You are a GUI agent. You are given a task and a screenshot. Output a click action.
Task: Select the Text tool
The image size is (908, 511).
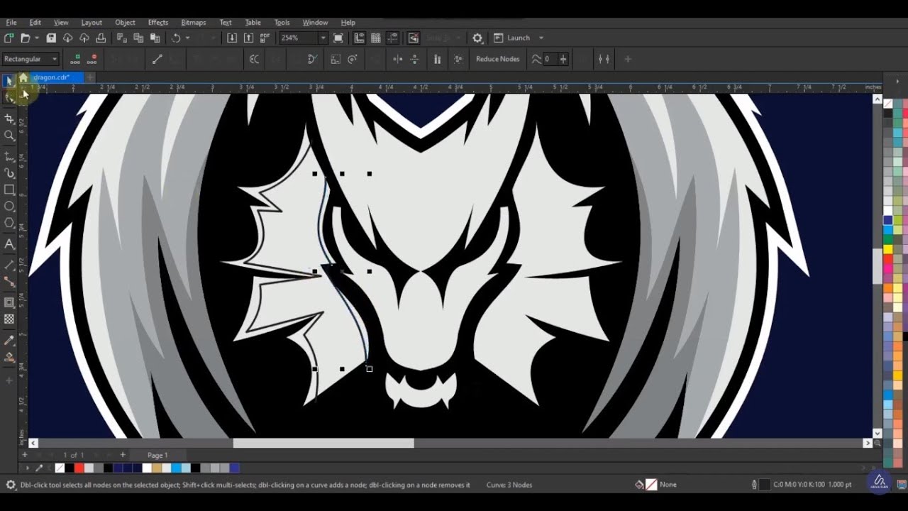(9, 244)
